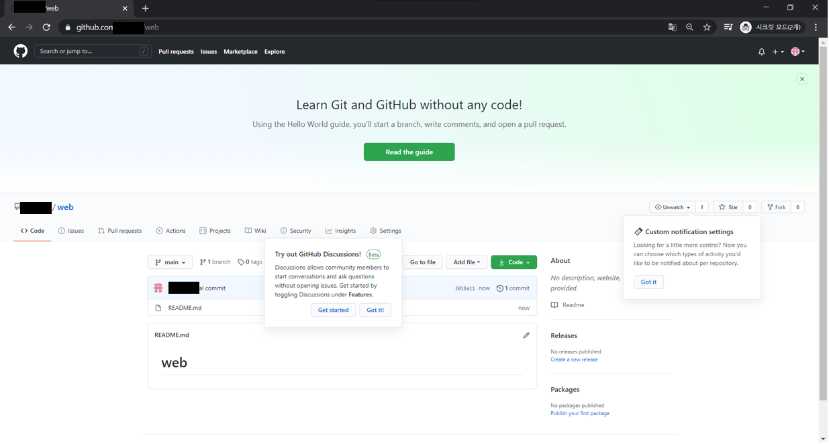Open Explore in top navigation
The image size is (829, 444).
[275, 52]
